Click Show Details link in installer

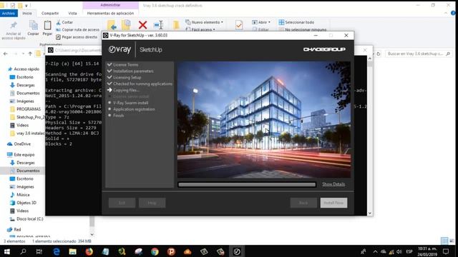tap(333, 184)
